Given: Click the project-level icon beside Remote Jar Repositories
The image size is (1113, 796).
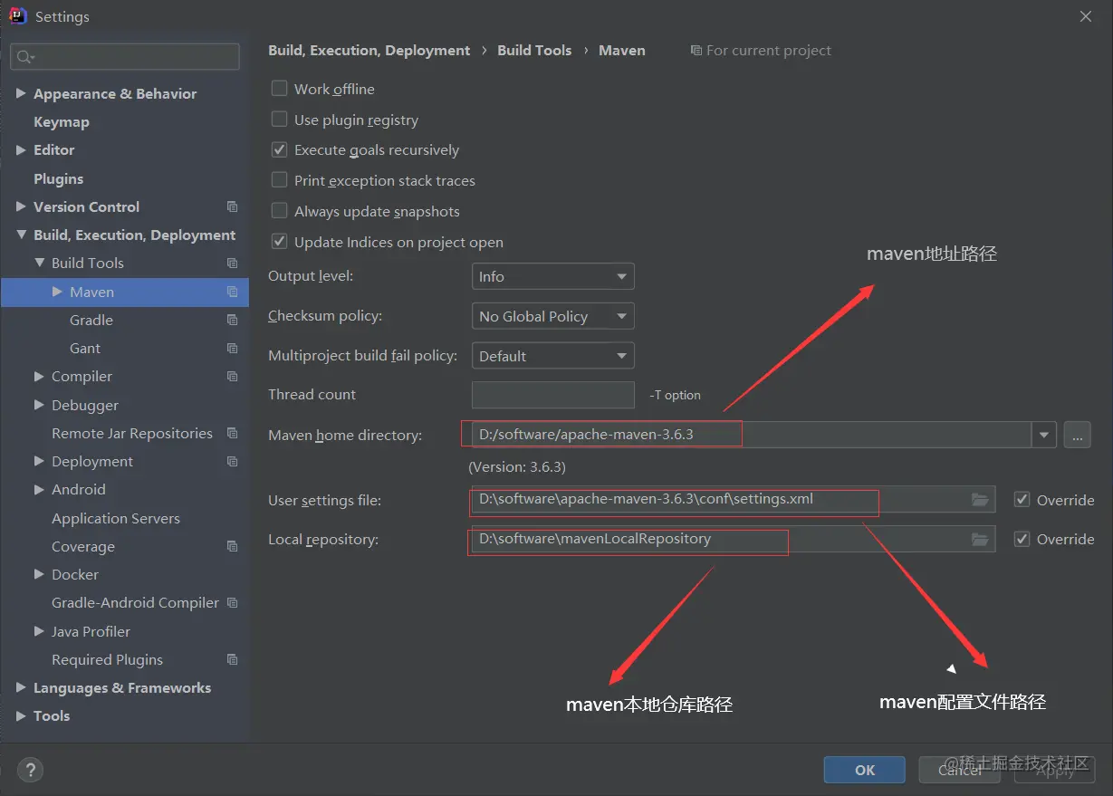Looking at the screenshot, I should (x=233, y=433).
